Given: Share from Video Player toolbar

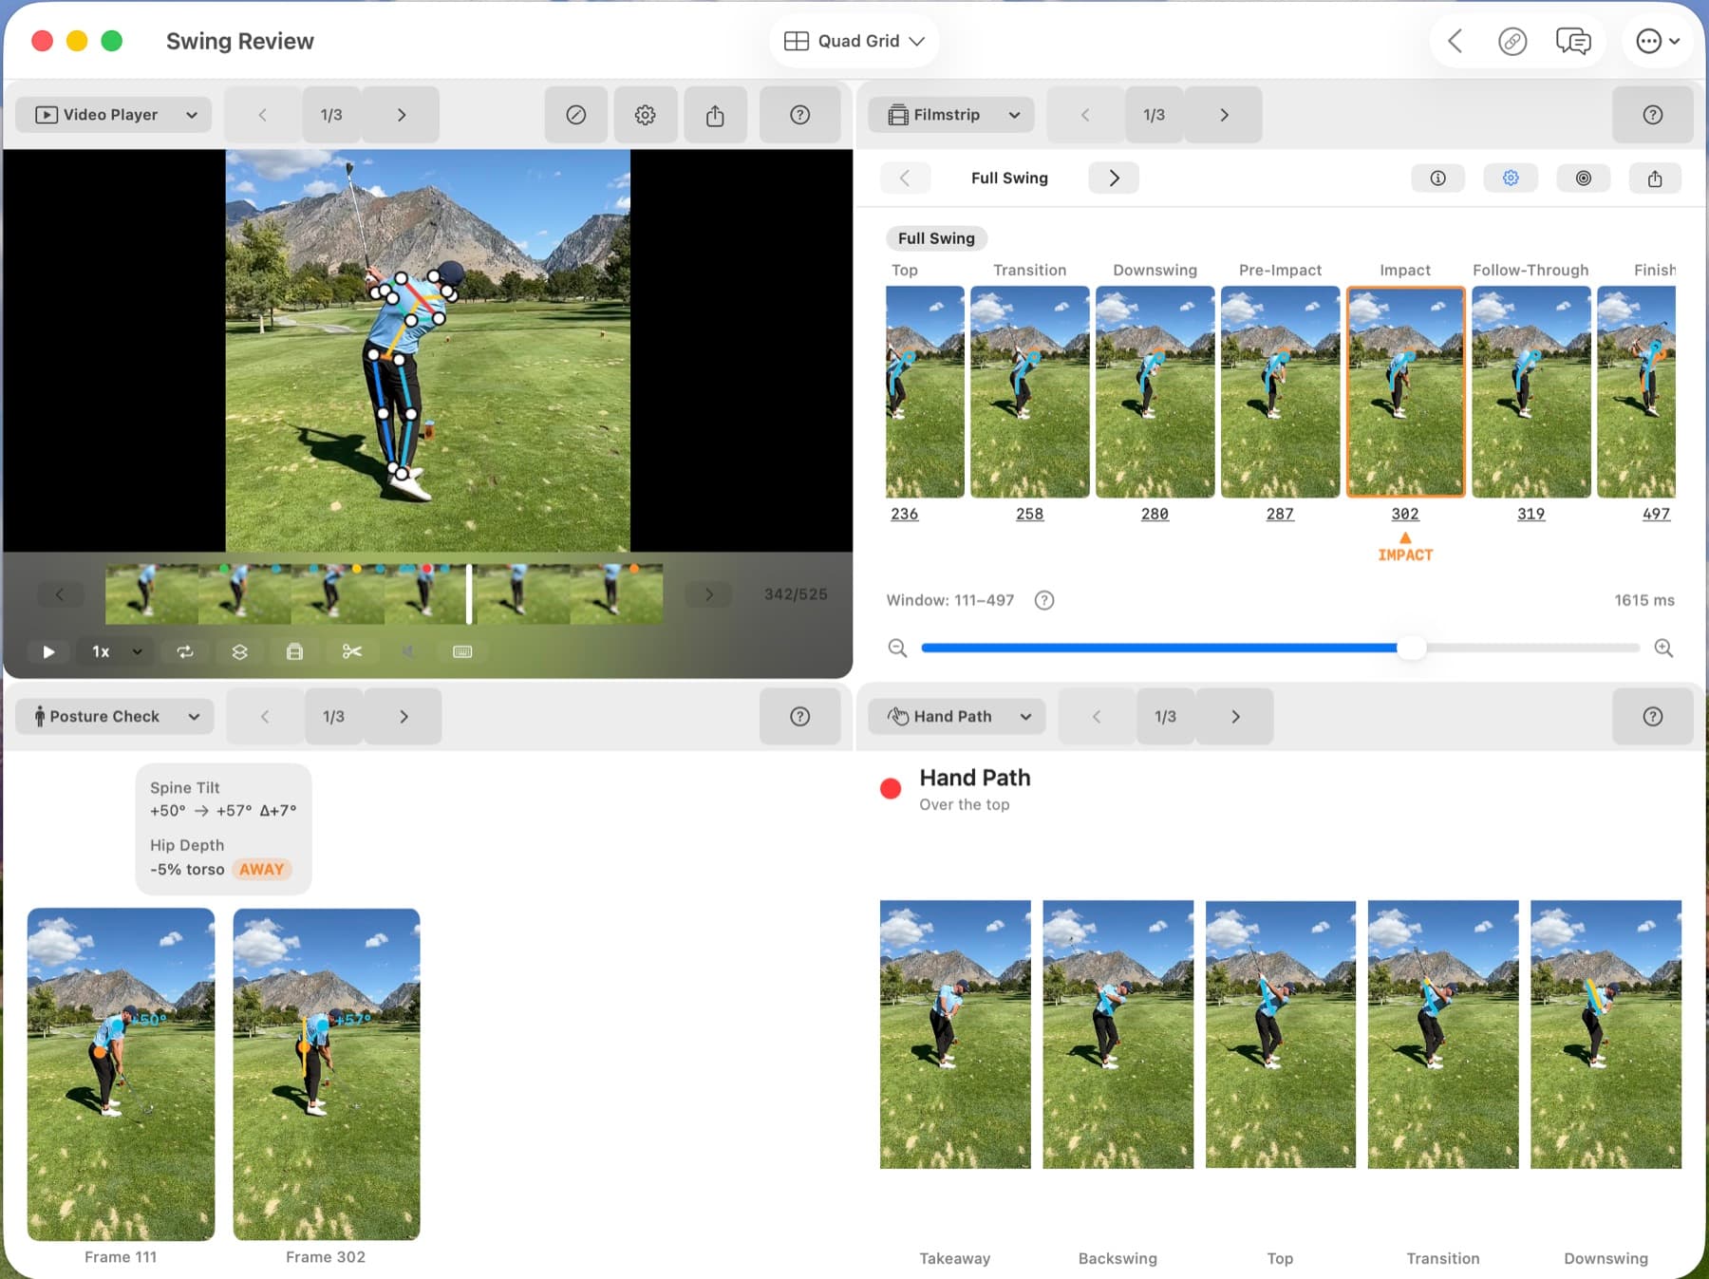Looking at the screenshot, I should pos(715,115).
